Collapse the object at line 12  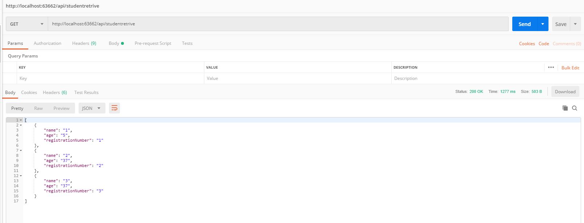tap(21, 176)
